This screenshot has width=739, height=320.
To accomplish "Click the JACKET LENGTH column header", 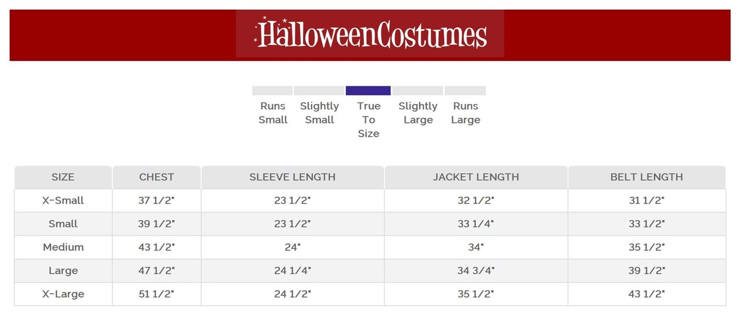I will [x=476, y=177].
